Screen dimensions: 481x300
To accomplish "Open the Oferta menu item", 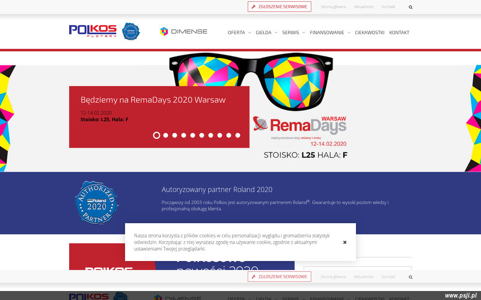I will (x=236, y=32).
